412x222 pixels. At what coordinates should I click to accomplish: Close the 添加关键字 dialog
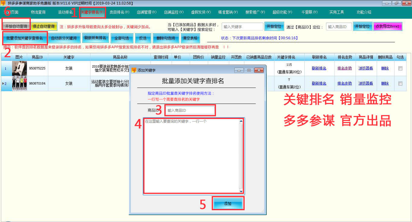[x=259, y=70]
